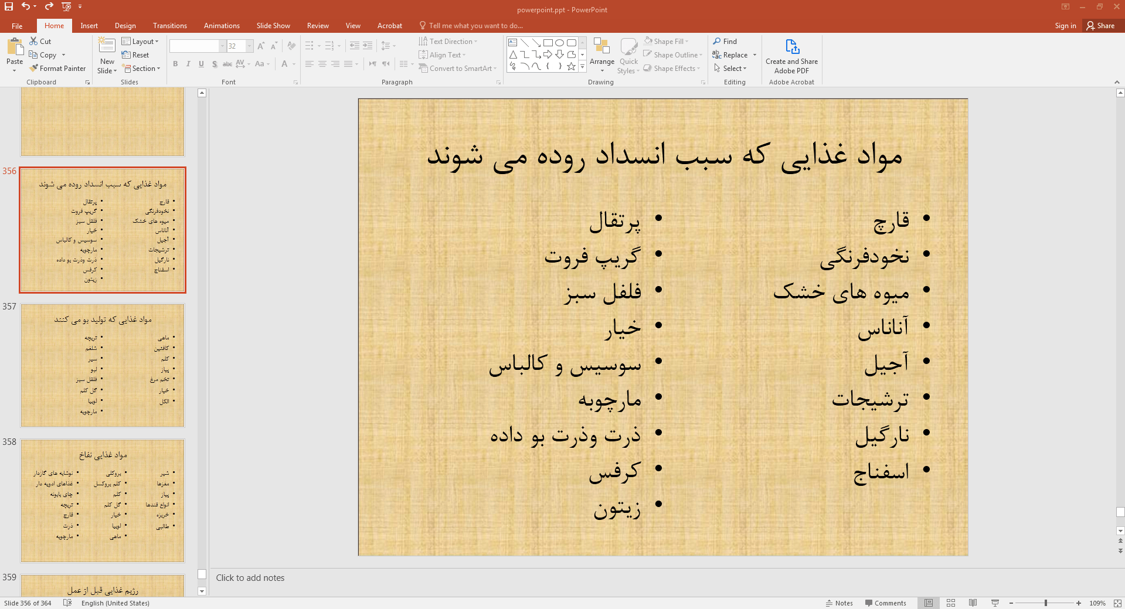Toggle Underline formatting

coord(201,64)
